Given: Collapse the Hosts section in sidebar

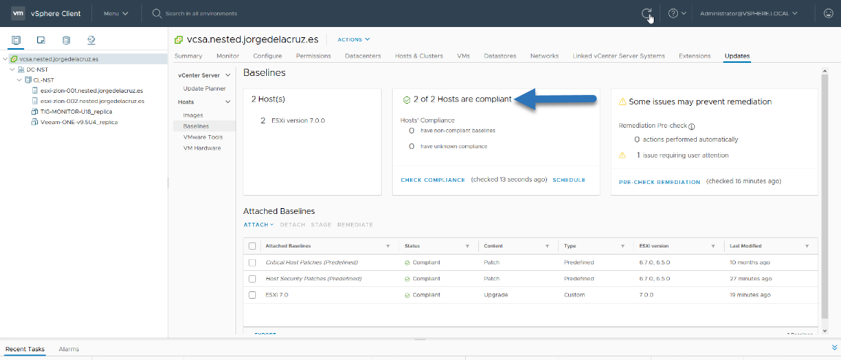Looking at the screenshot, I should coord(228,102).
